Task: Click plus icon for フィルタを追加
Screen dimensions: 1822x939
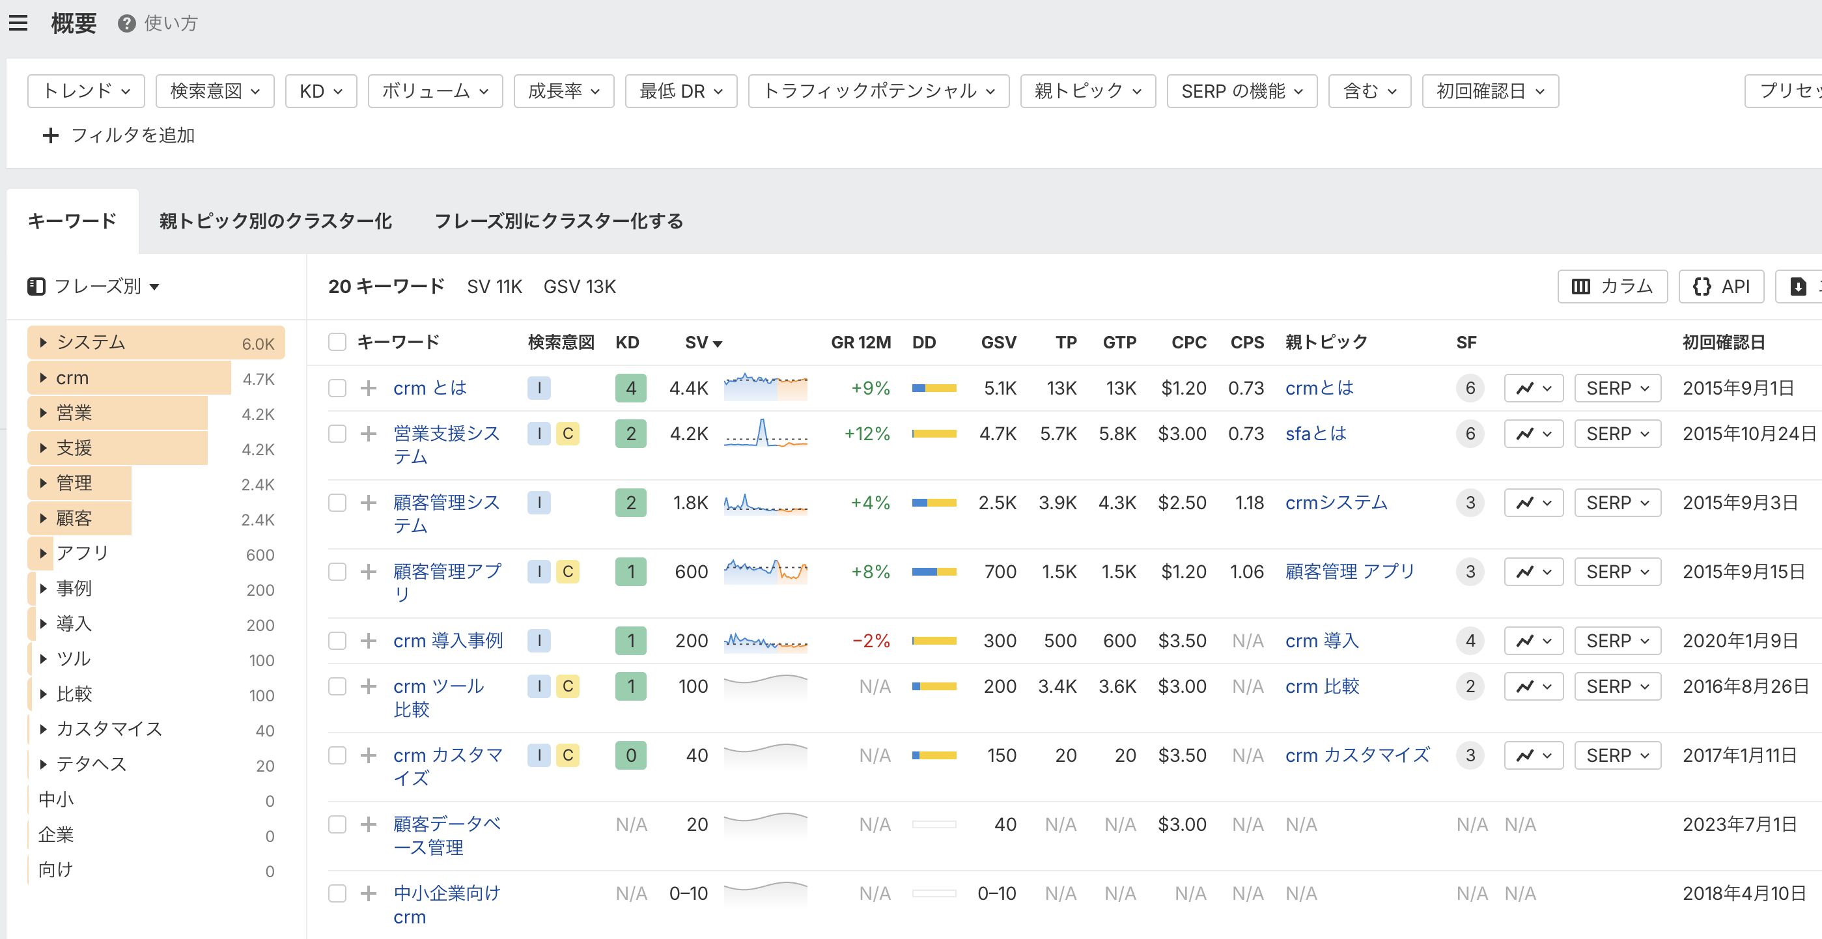Action: point(50,135)
